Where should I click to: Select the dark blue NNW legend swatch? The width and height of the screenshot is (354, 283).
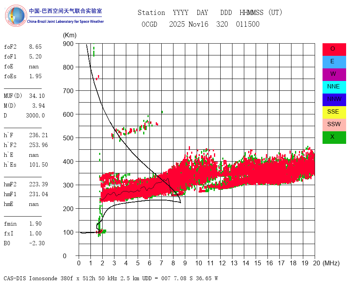pyautogui.click(x=334, y=100)
